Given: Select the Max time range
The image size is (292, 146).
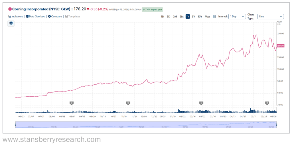Looking at the screenshot, I should tap(207, 17).
